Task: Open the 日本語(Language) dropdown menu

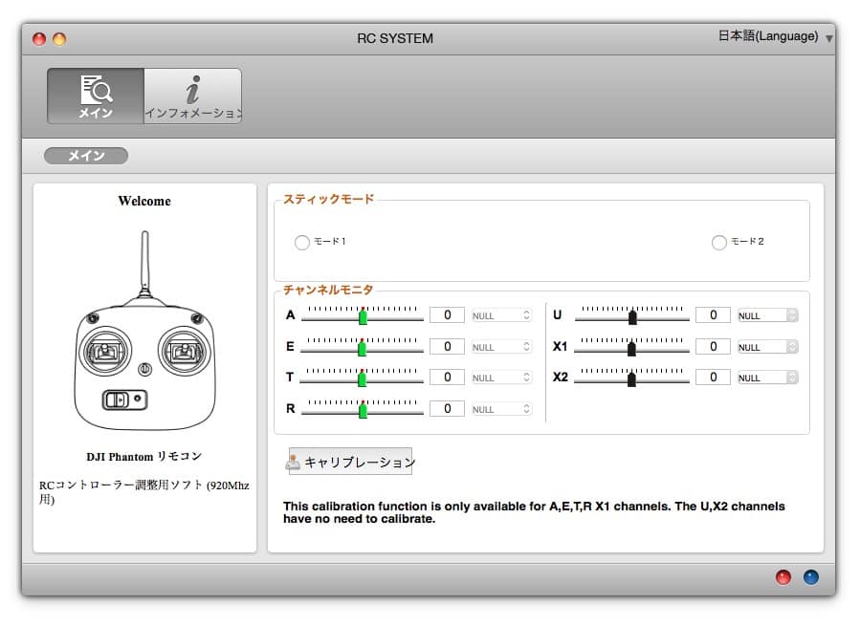Action: click(x=775, y=37)
